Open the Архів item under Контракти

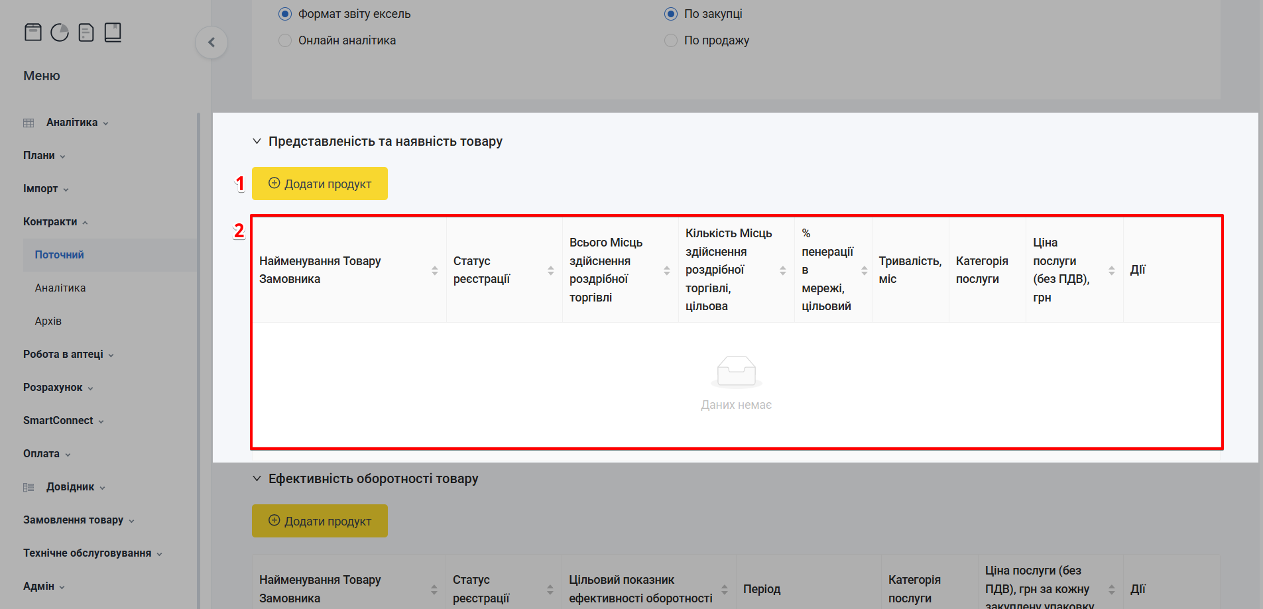click(48, 321)
